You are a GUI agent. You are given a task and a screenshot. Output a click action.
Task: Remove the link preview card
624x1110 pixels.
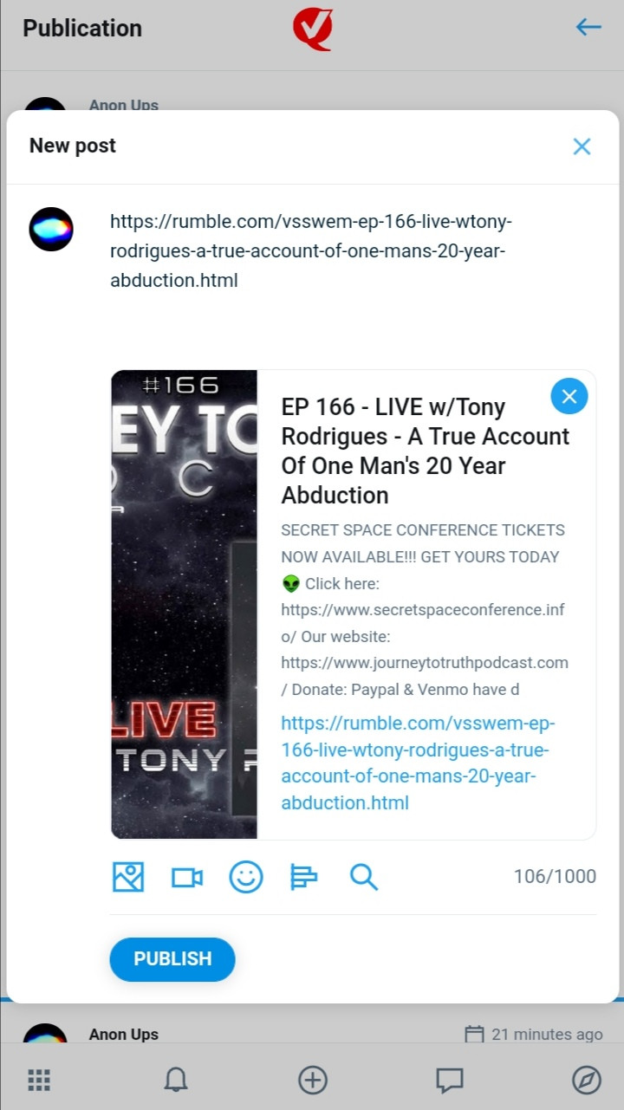569,397
